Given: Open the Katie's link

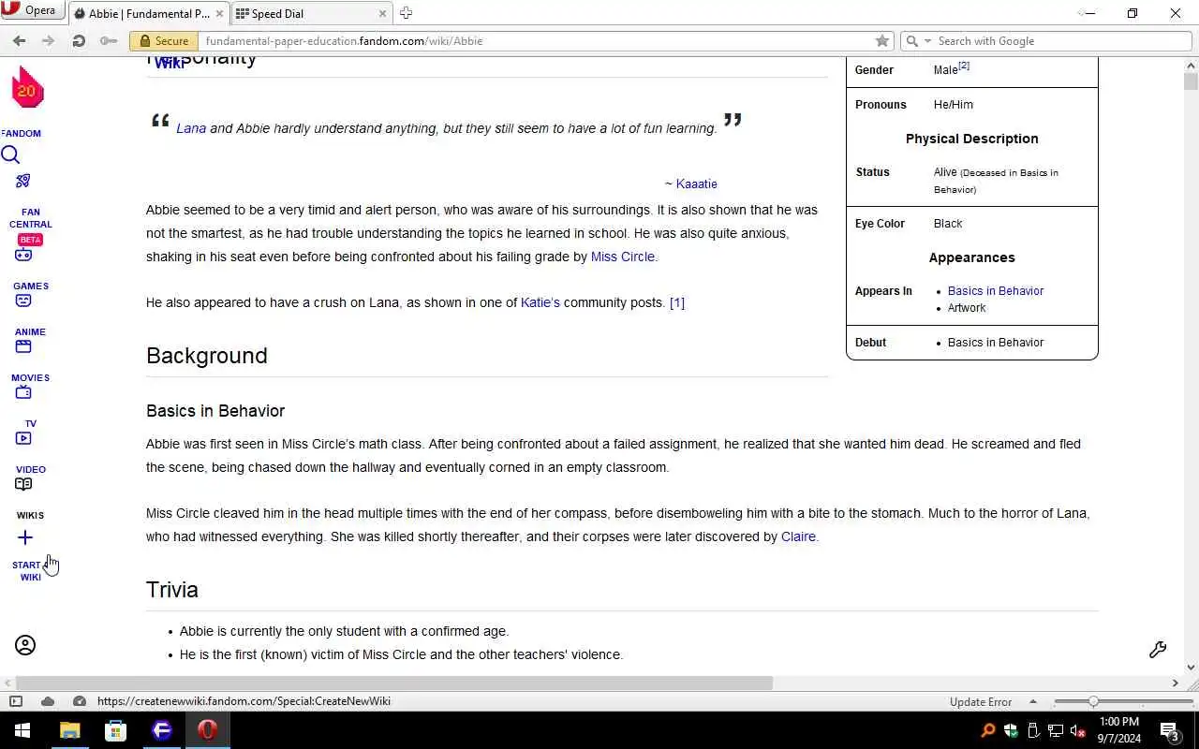Looking at the screenshot, I should pos(540,302).
